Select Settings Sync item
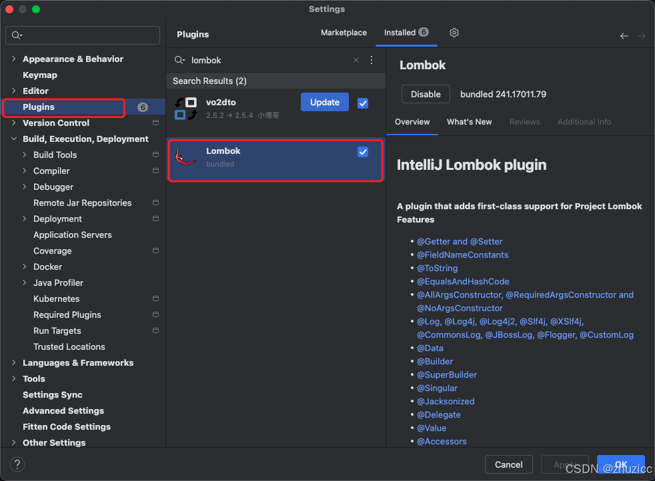 click(52, 394)
